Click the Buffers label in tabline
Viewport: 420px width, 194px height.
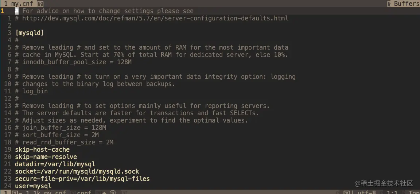tap(407, 4)
